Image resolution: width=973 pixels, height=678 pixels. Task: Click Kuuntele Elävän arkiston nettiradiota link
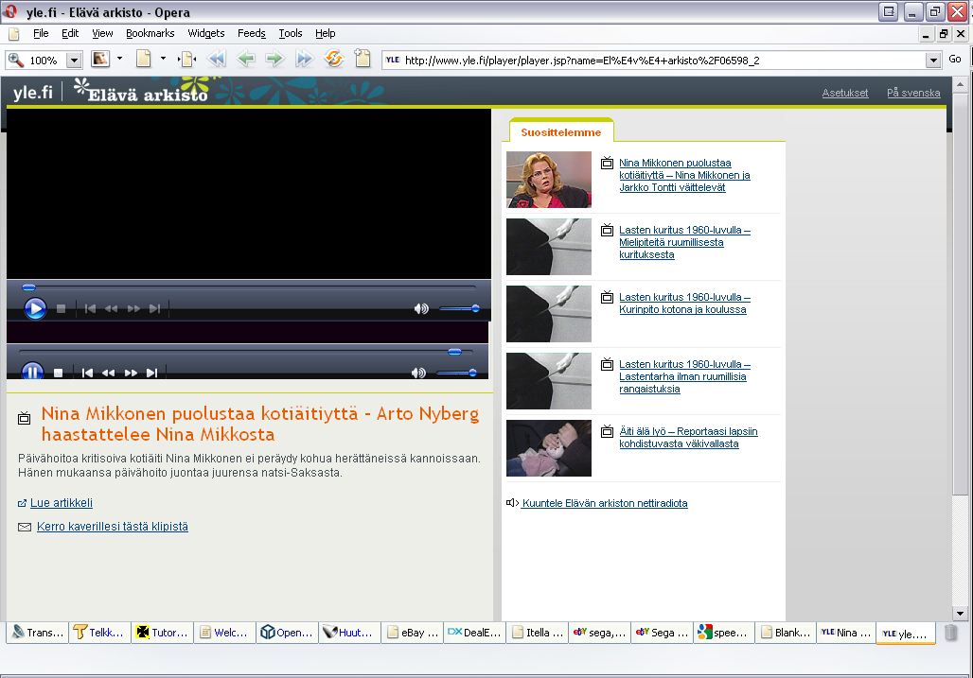[x=604, y=503]
